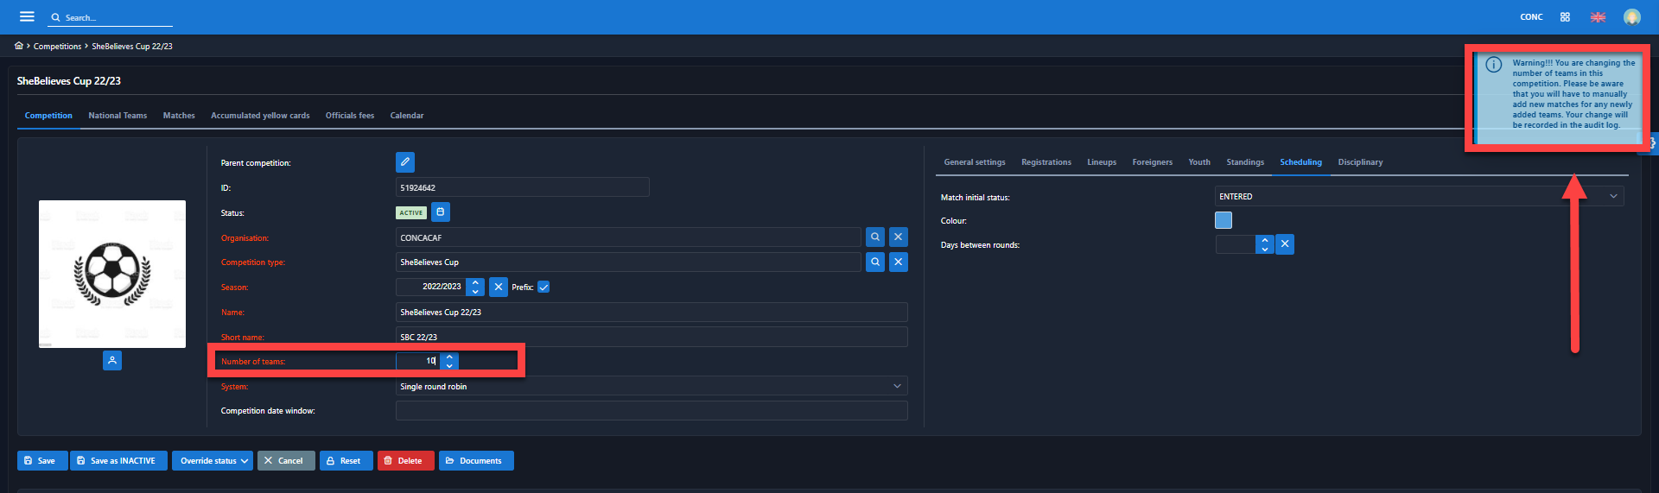
Task: Search for an organisation with magnifier icon
Action: pyautogui.click(x=875, y=237)
